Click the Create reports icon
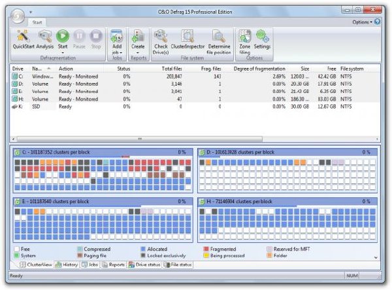Viewport: 392px width, 290px height. (138, 36)
